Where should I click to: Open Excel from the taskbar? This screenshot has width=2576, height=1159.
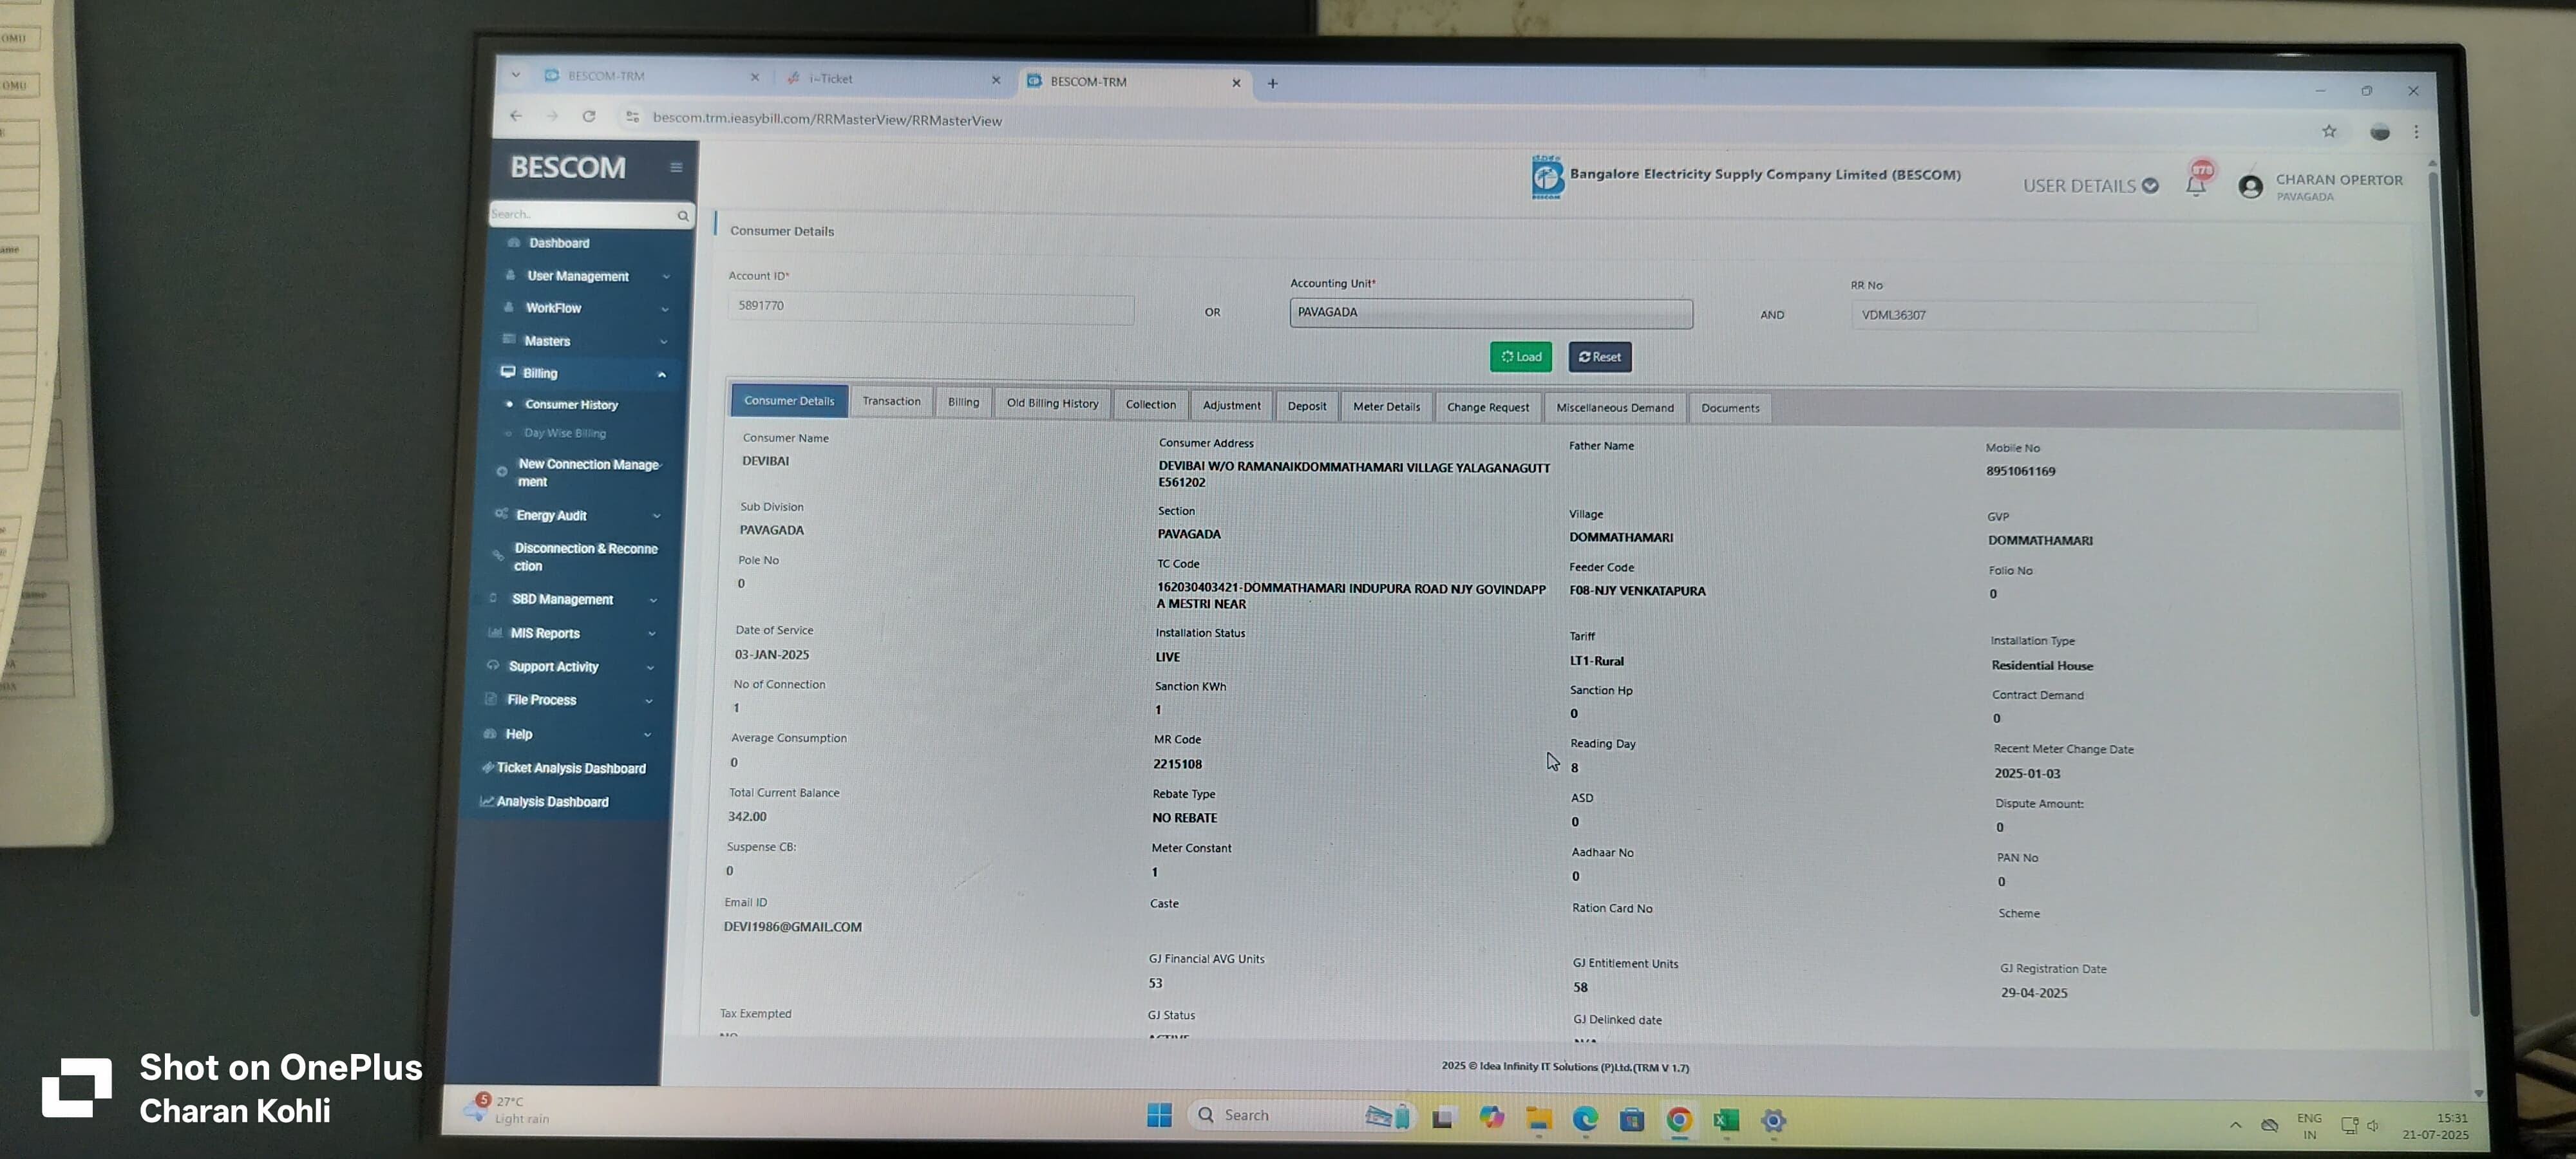pyautogui.click(x=1726, y=1120)
